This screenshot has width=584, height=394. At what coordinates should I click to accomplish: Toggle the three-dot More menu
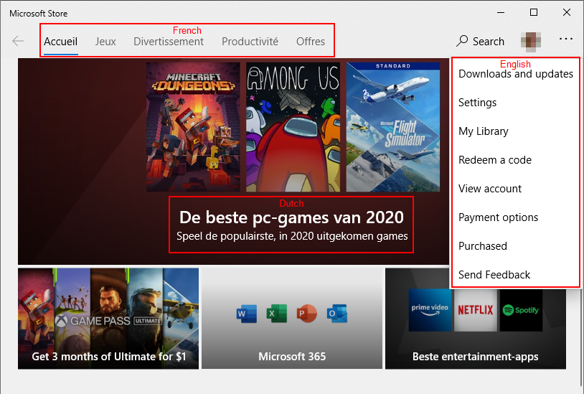click(566, 39)
